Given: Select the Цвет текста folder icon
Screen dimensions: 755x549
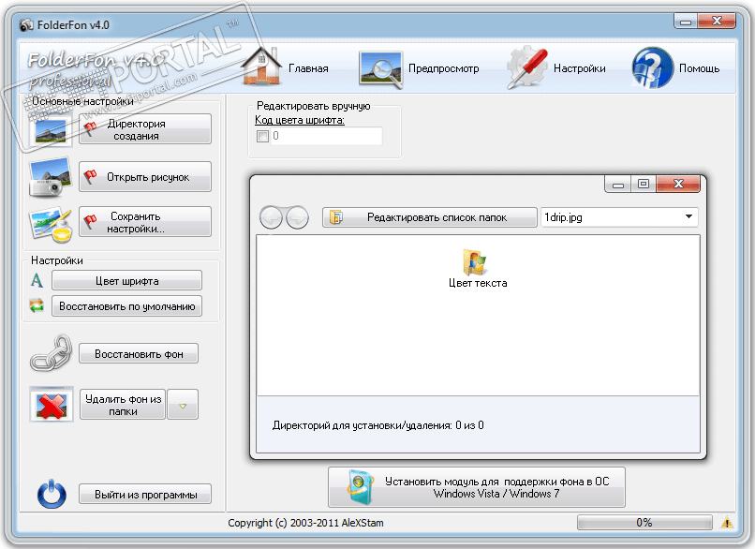Looking at the screenshot, I should [x=475, y=262].
